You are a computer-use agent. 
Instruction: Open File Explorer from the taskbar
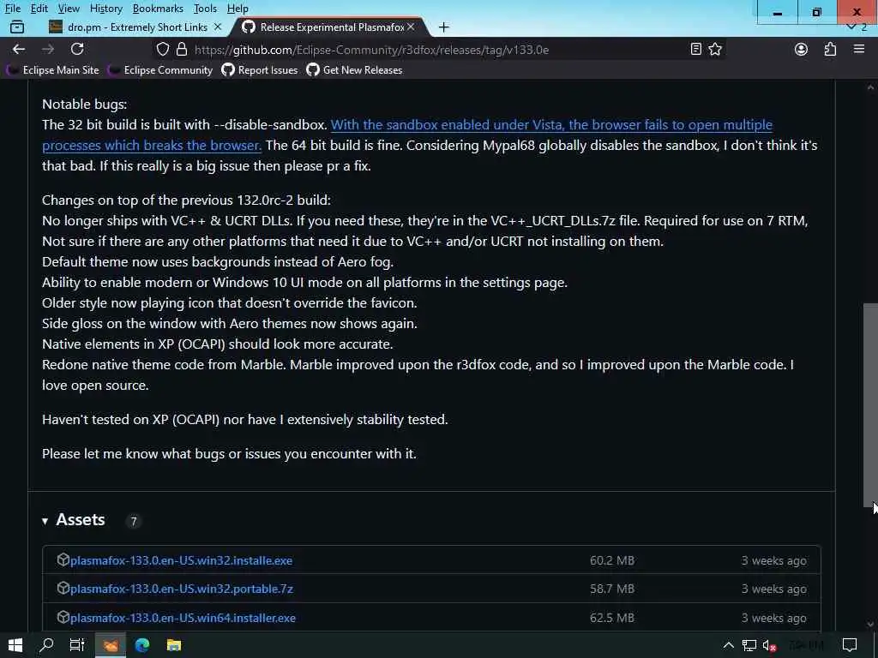(174, 645)
